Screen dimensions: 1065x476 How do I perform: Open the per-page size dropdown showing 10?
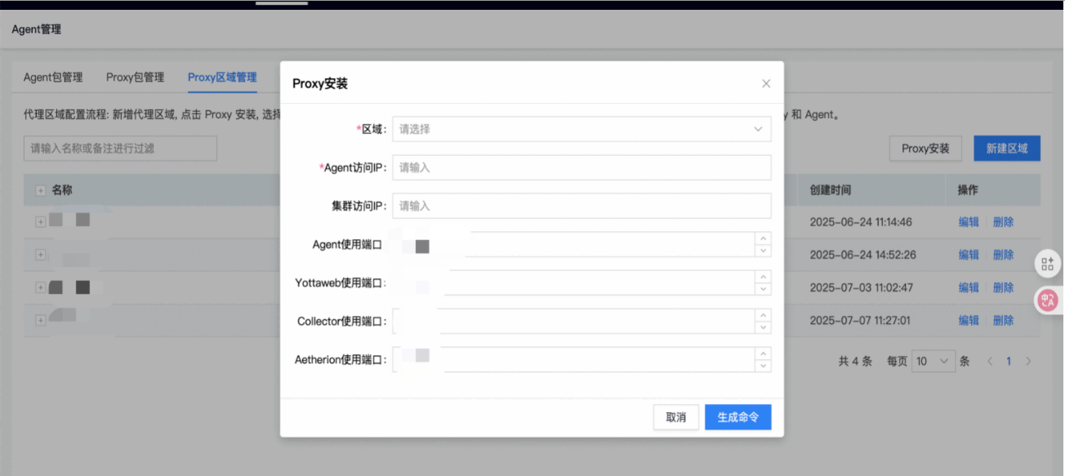pos(934,361)
